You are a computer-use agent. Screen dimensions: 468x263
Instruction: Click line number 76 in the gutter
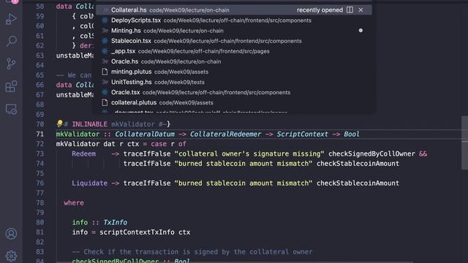(x=39, y=183)
